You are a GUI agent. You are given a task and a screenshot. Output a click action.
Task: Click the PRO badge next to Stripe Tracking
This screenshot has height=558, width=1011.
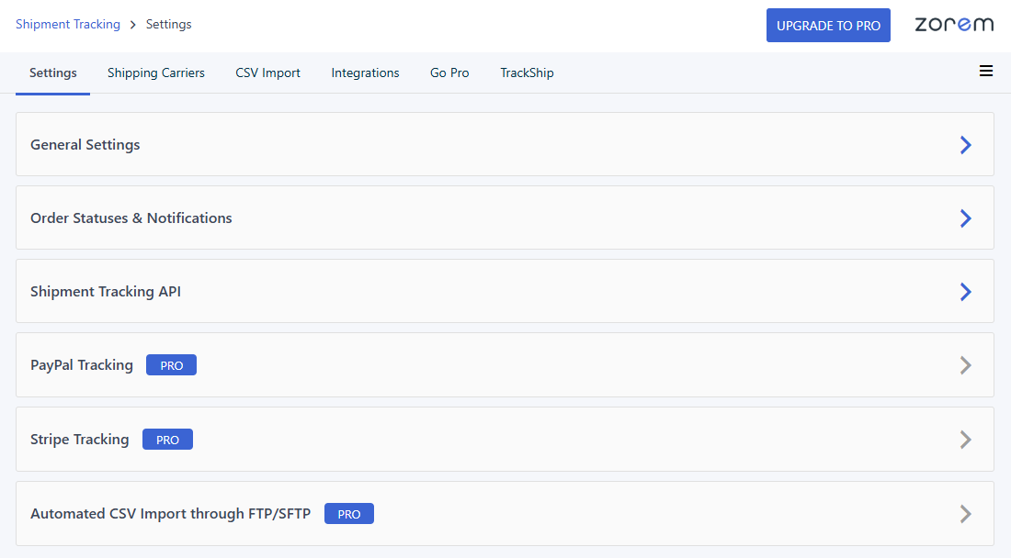[x=167, y=439]
